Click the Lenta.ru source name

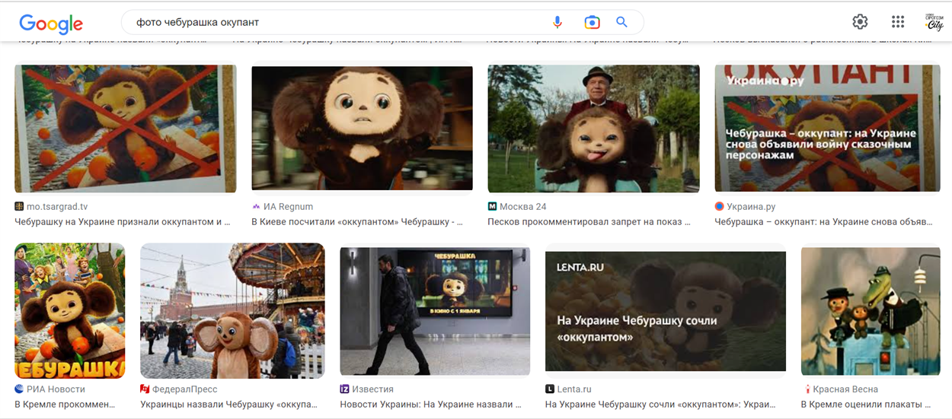(574, 389)
